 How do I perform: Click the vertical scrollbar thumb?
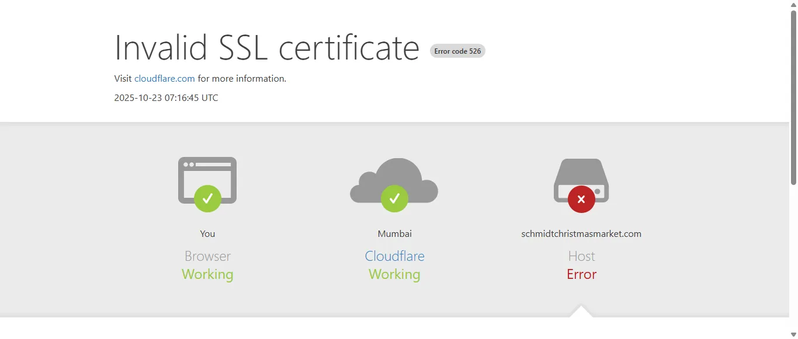tap(793, 96)
